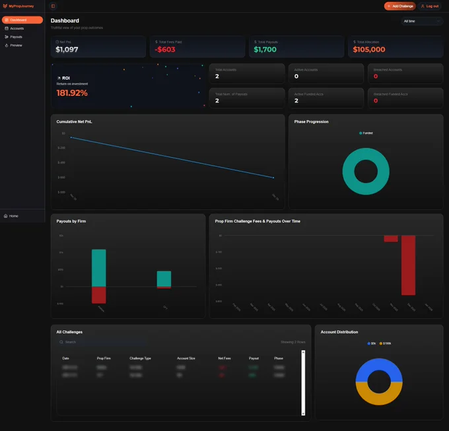The height and width of the screenshot is (431, 449).
Task: Click the Breached Funded Accs card
Action: click(x=405, y=98)
